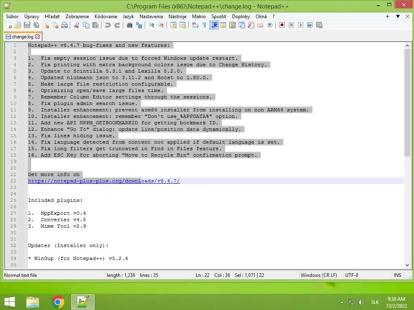Select the change.log document tab
This screenshot has height=310, width=414.
22,37
